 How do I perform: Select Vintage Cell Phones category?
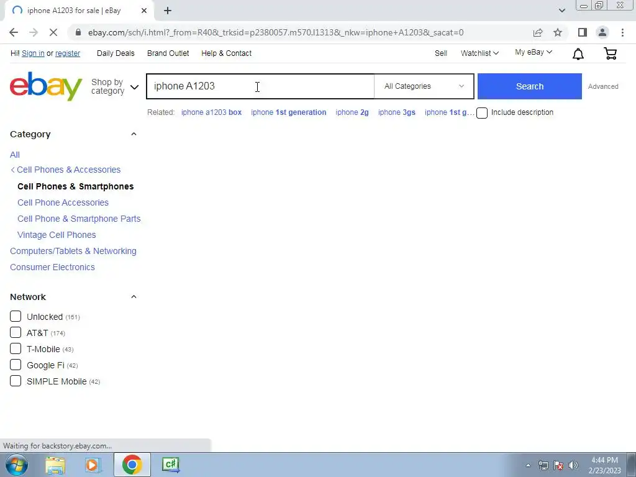point(57,235)
